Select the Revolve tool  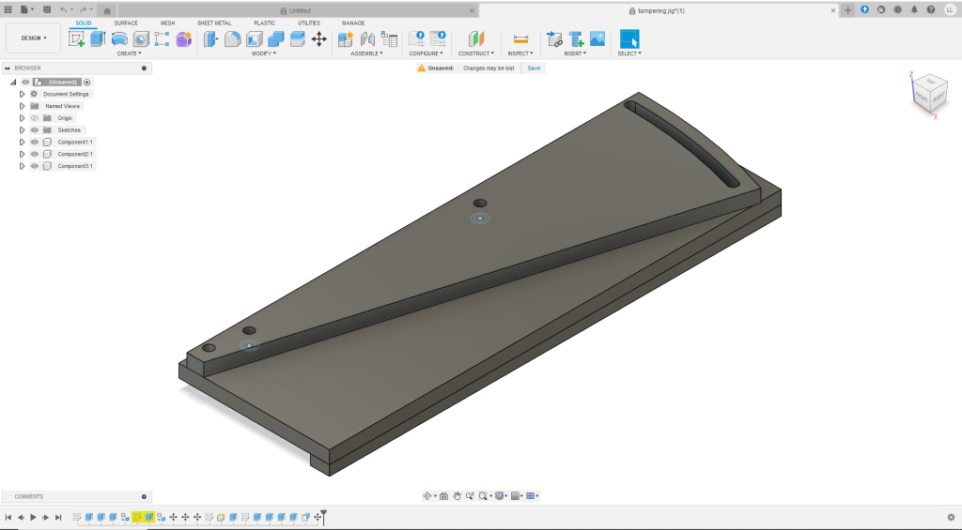pyautogui.click(x=119, y=39)
